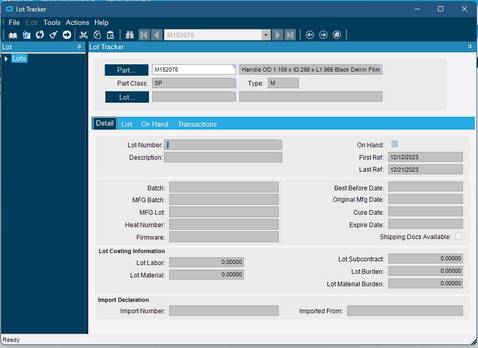Open the part number dropdown in the toolbar
Image resolution: width=478 pixels, height=348 pixels.
tap(266, 35)
